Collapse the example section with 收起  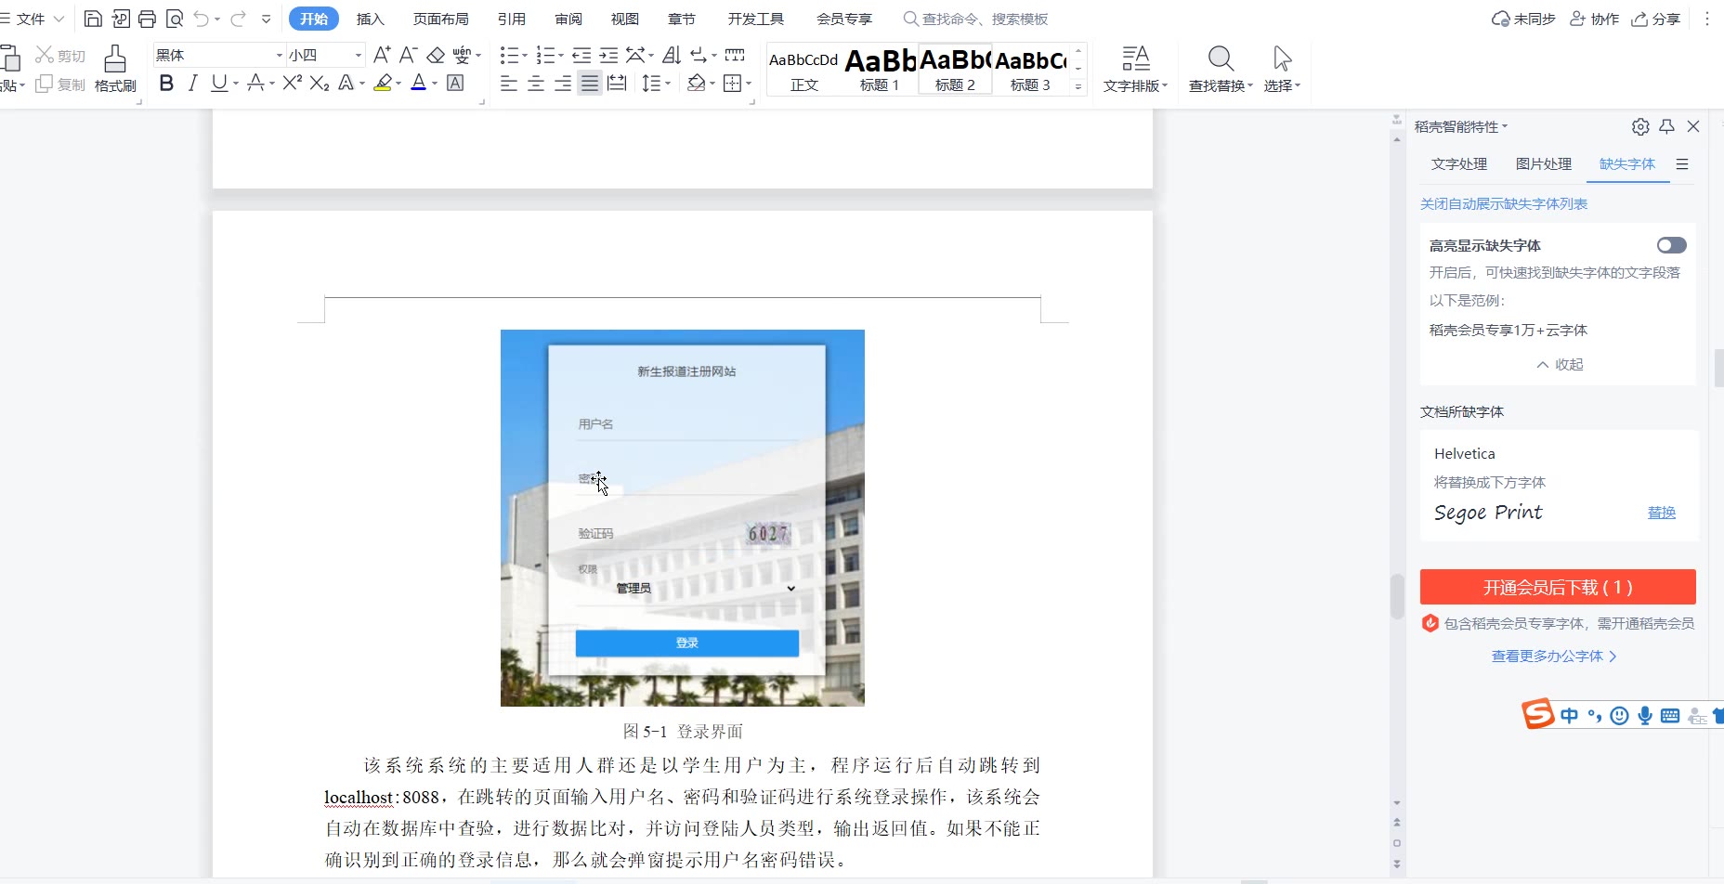point(1560,364)
